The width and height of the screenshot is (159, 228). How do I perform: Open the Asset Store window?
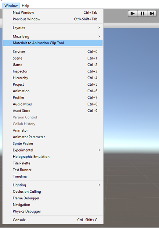(x=53, y=111)
